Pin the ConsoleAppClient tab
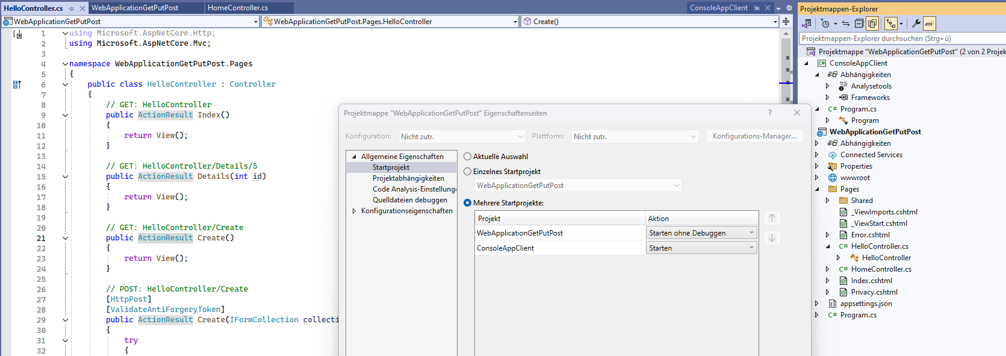 pos(757,8)
